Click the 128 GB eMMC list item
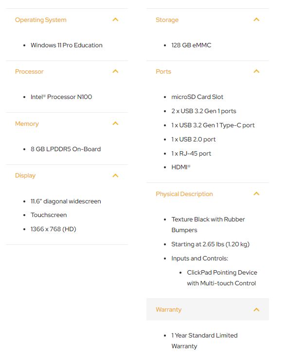This screenshot has height=358, width=287. pyautogui.click(x=191, y=45)
